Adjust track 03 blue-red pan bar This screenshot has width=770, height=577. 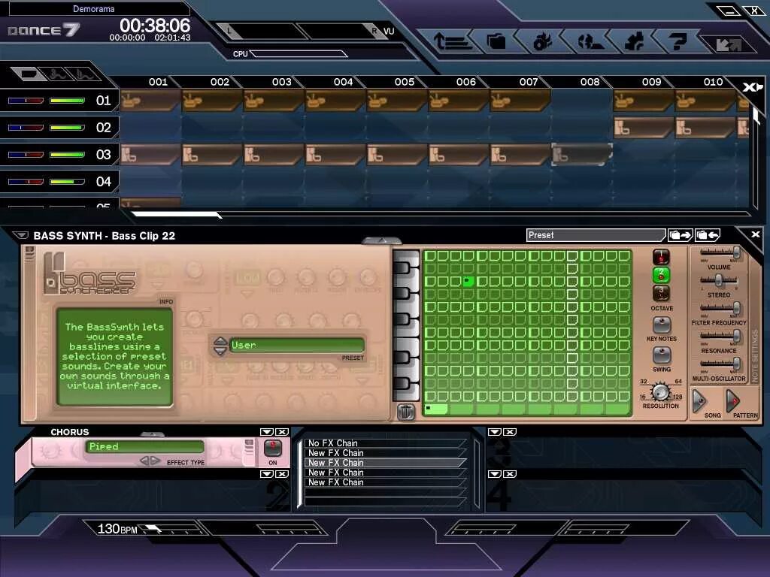[26, 155]
